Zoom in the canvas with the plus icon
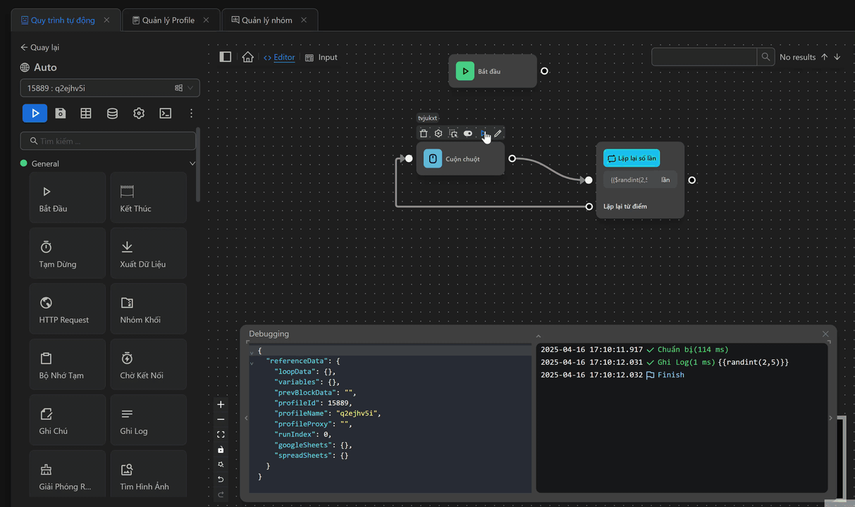The height and width of the screenshot is (507, 855). (221, 405)
